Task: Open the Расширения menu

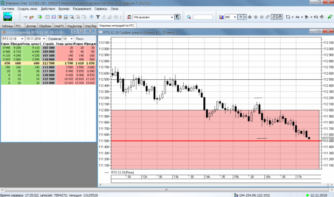Action: 82,9
